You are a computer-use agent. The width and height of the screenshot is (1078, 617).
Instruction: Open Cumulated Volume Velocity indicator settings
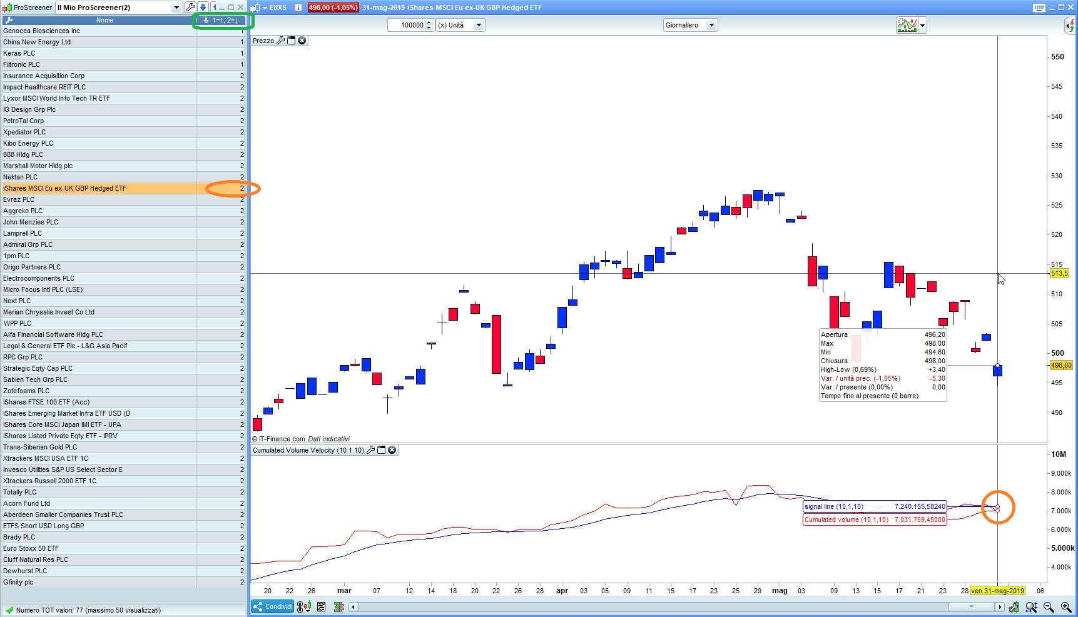(371, 450)
